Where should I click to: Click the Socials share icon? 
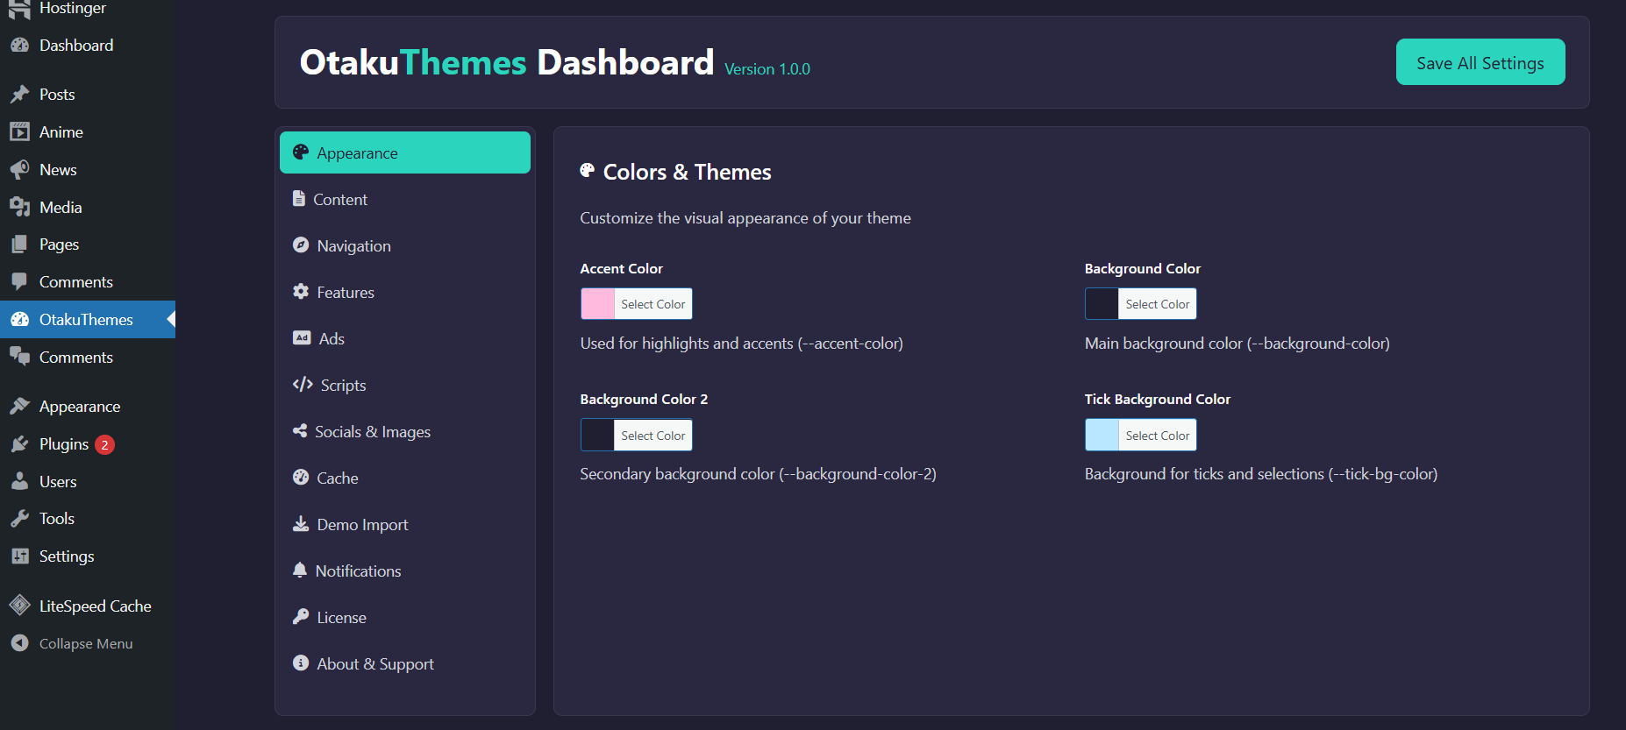(x=300, y=431)
